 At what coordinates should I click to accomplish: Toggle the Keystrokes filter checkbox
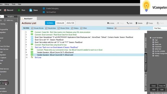46,28
